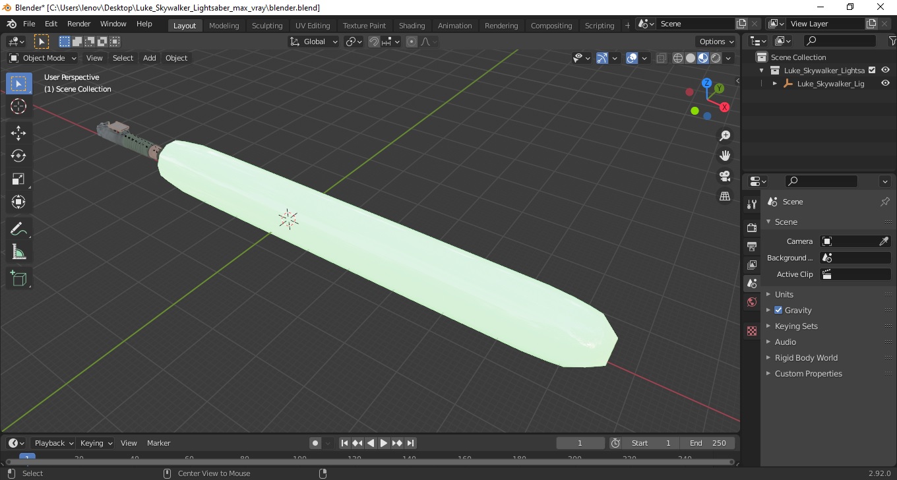The height and width of the screenshot is (480, 897).
Task: Open Tool properties tab
Action: click(751, 204)
